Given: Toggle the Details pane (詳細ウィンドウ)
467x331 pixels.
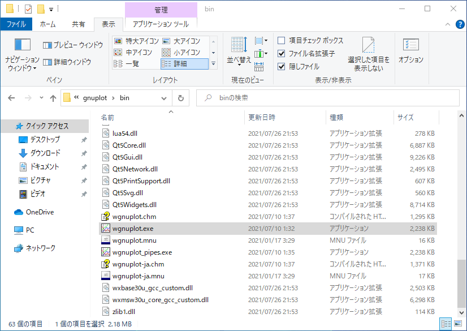Looking at the screenshot, I should coord(67,62).
